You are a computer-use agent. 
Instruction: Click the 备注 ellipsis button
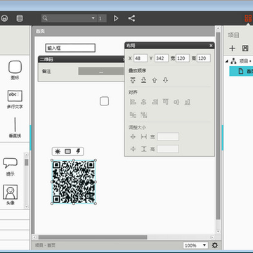click(x=101, y=71)
